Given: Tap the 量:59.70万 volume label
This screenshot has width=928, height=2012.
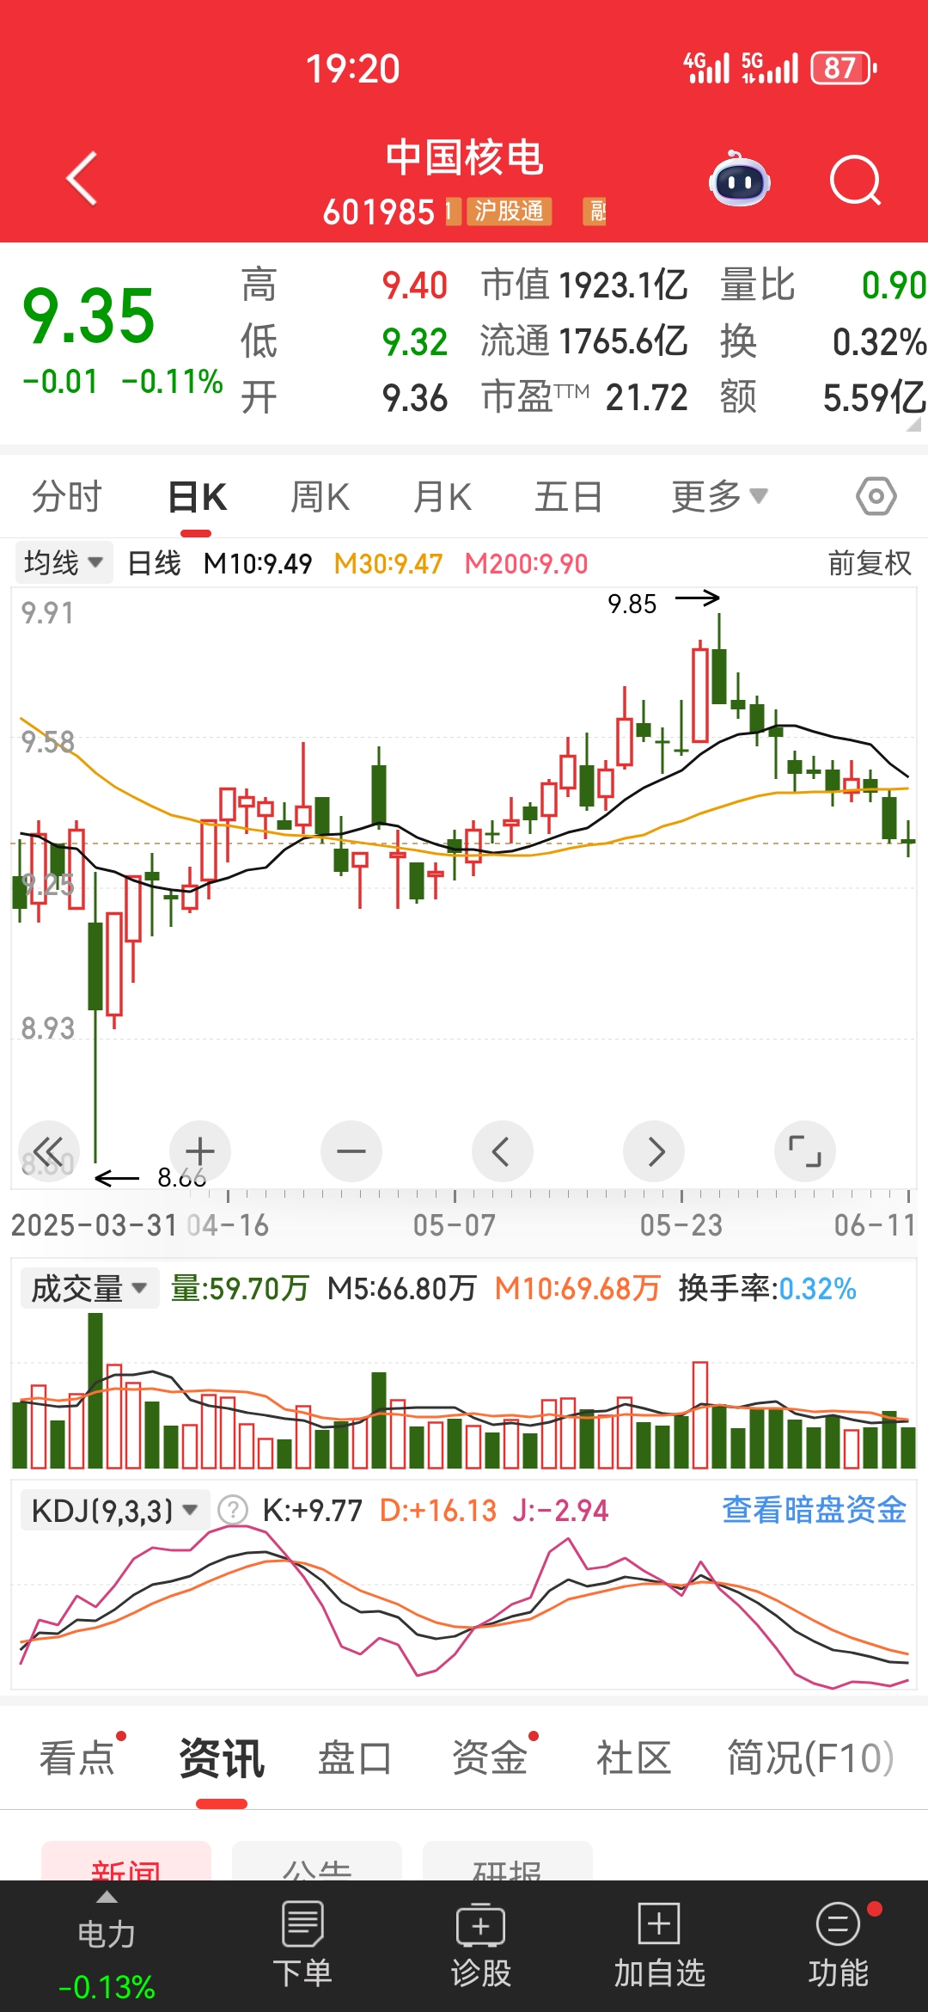Looking at the screenshot, I should click(x=240, y=1288).
